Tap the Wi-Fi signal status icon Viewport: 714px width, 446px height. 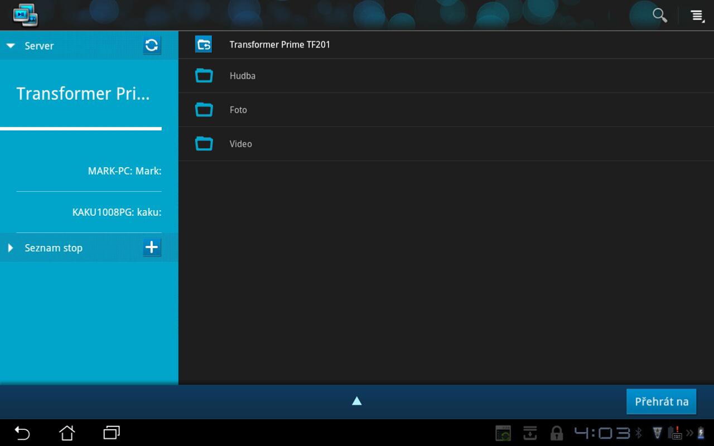point(657,433)
